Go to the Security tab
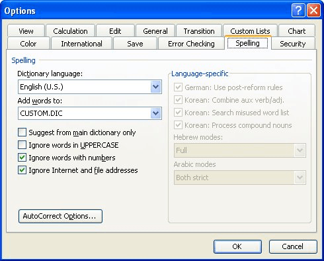 coord(293,44)
